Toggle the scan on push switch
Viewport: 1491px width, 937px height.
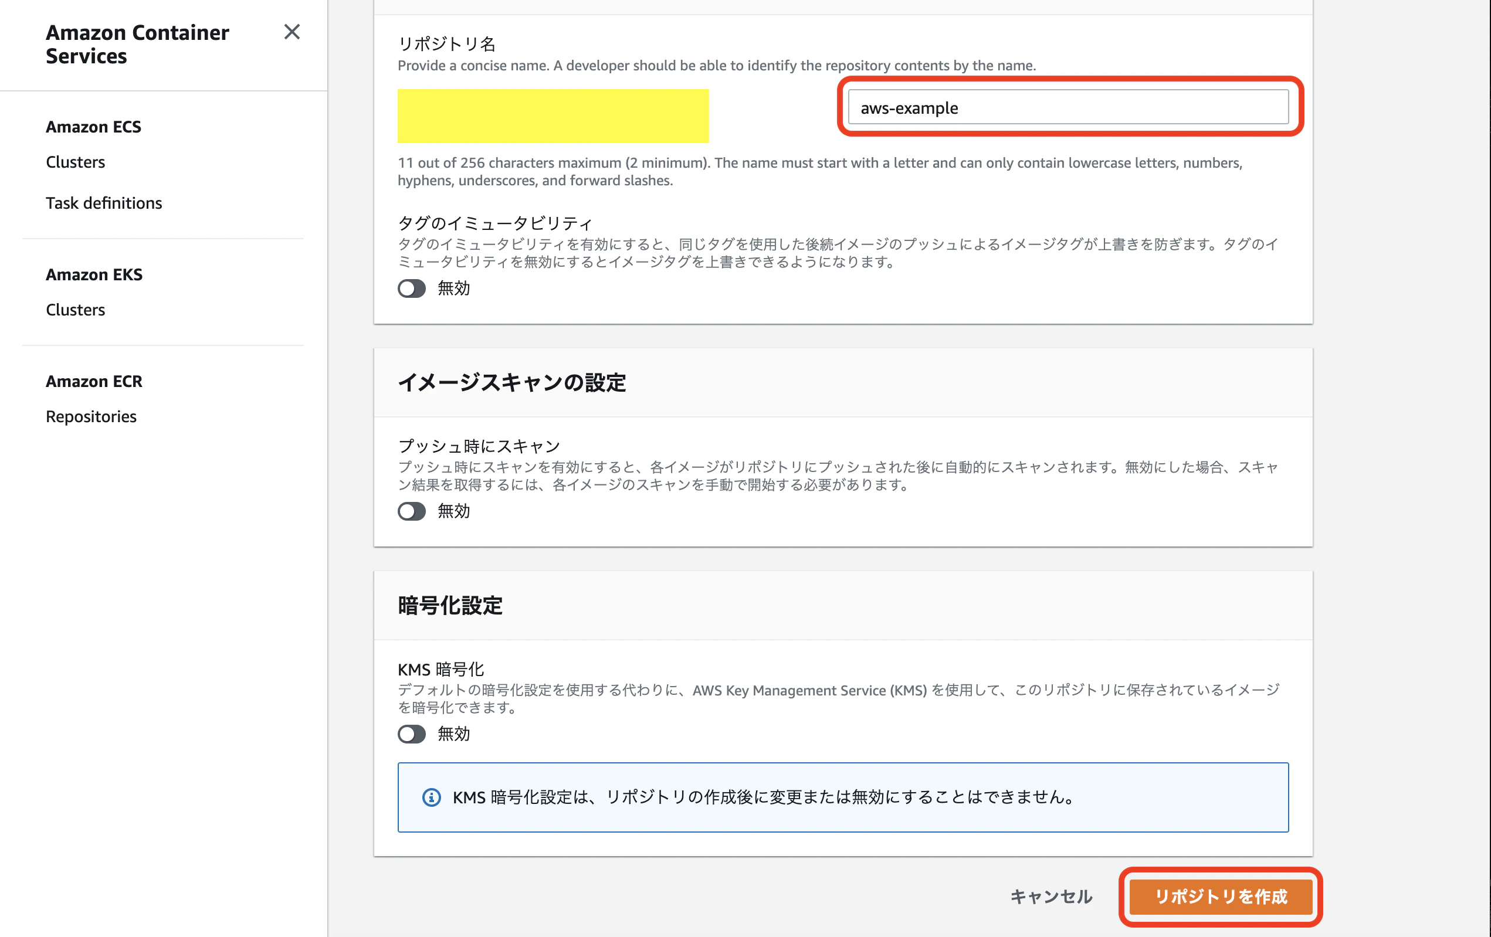coord(412,511)
